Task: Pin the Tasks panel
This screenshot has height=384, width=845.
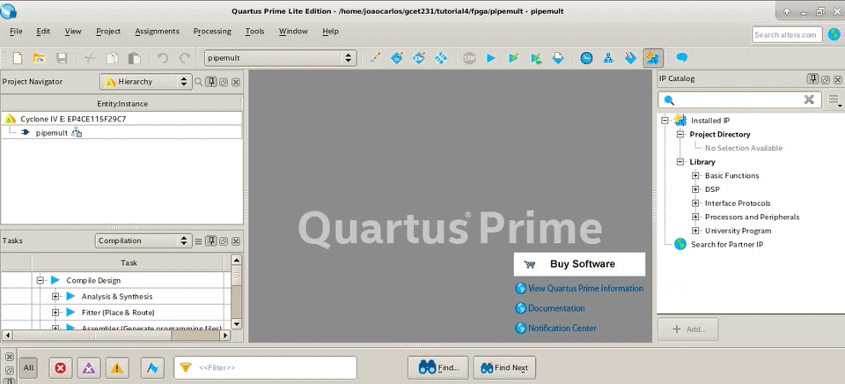Action: click(x=211, y=241)
